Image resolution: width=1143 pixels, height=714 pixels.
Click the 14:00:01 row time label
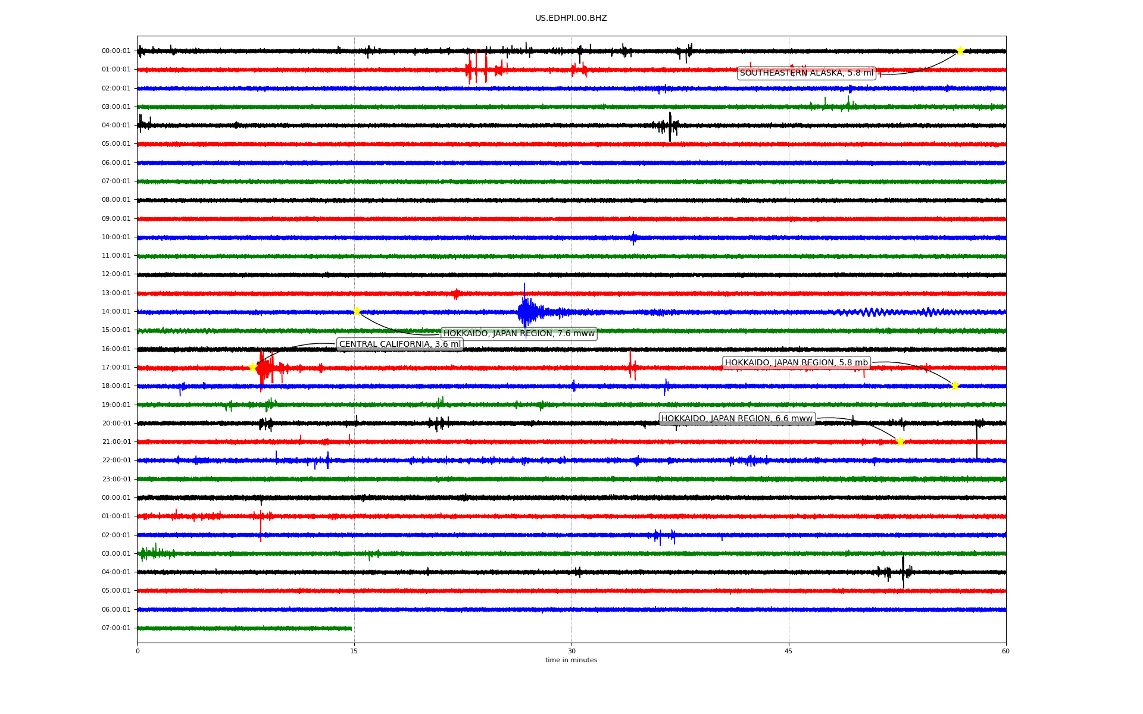point(116,312)
